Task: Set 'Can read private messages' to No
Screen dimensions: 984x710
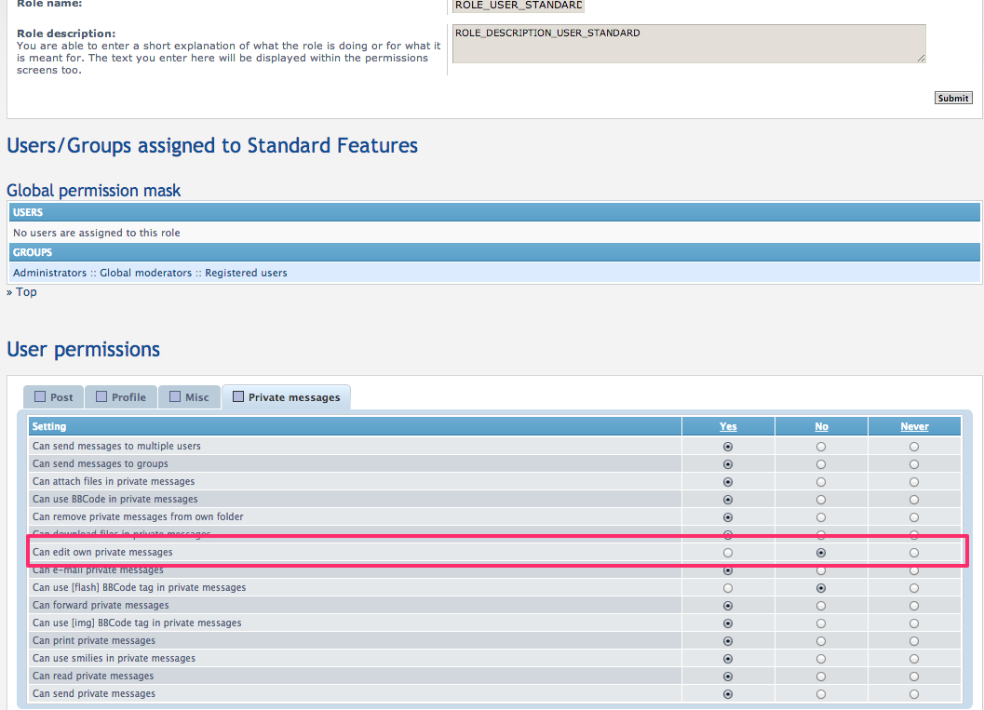Action: click(821, 677)
